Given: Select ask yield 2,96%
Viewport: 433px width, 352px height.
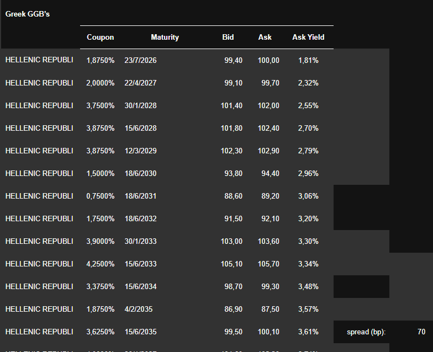Looking at the screenshot, I should [x=308, y=173].
